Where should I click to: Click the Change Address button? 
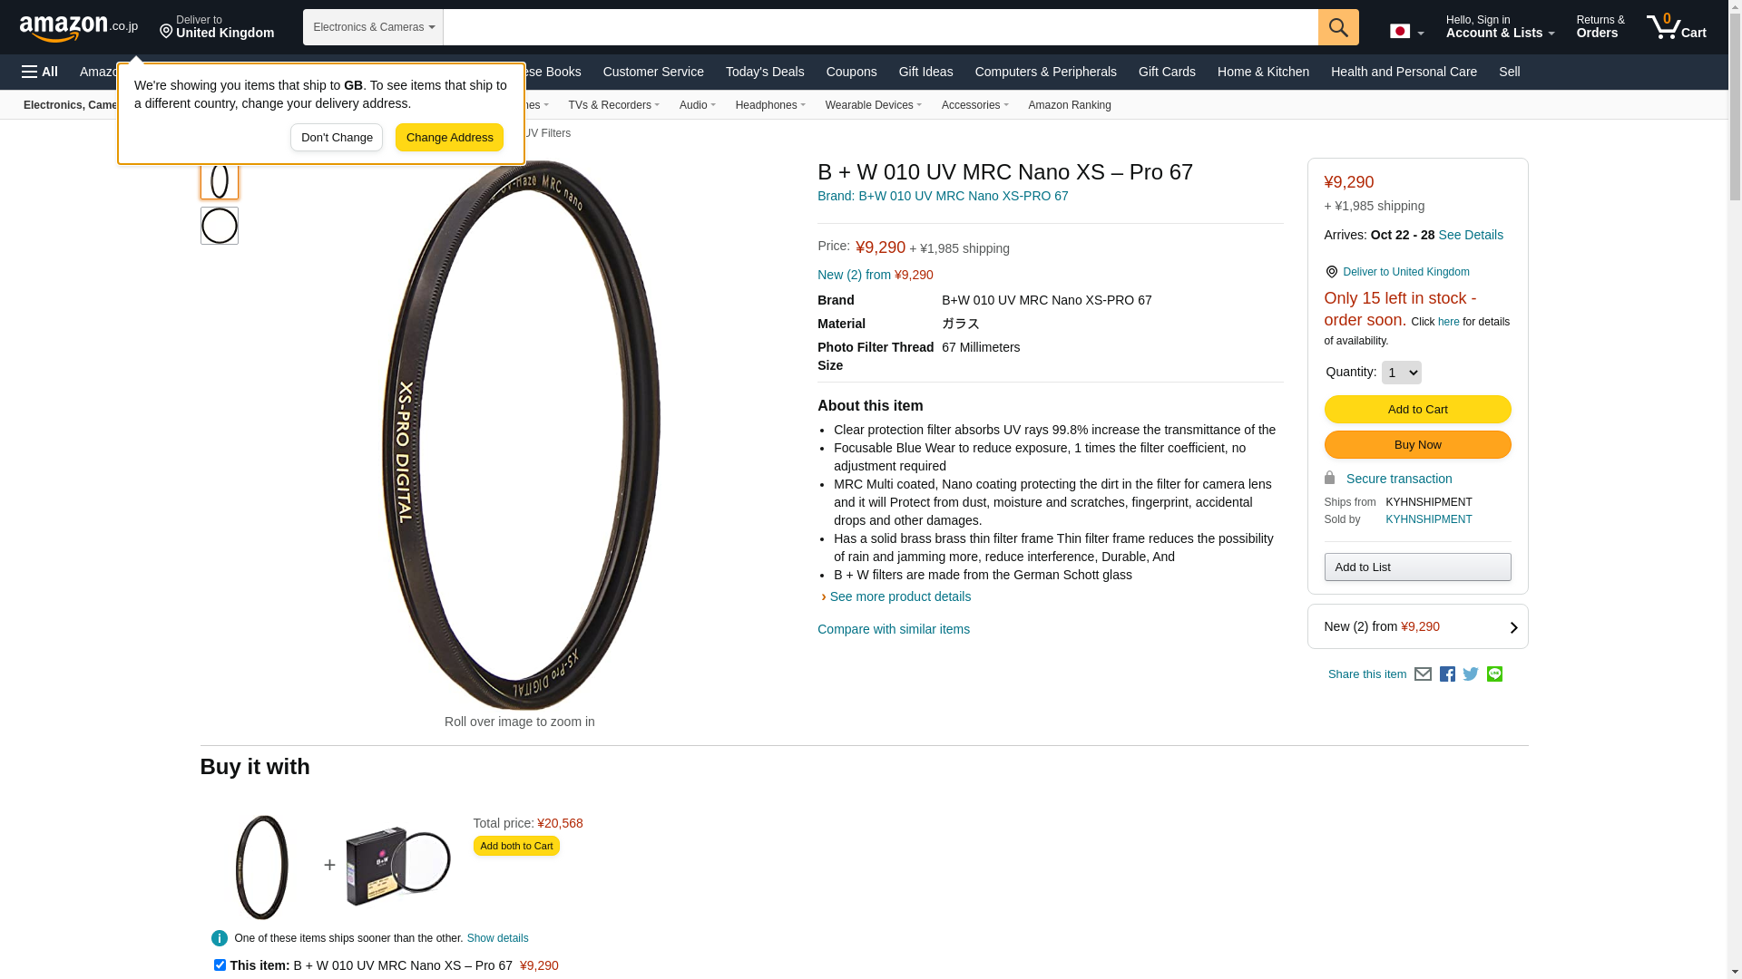[x=449, y=138]
